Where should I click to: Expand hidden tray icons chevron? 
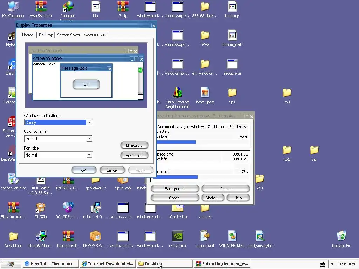pos(332,264)
